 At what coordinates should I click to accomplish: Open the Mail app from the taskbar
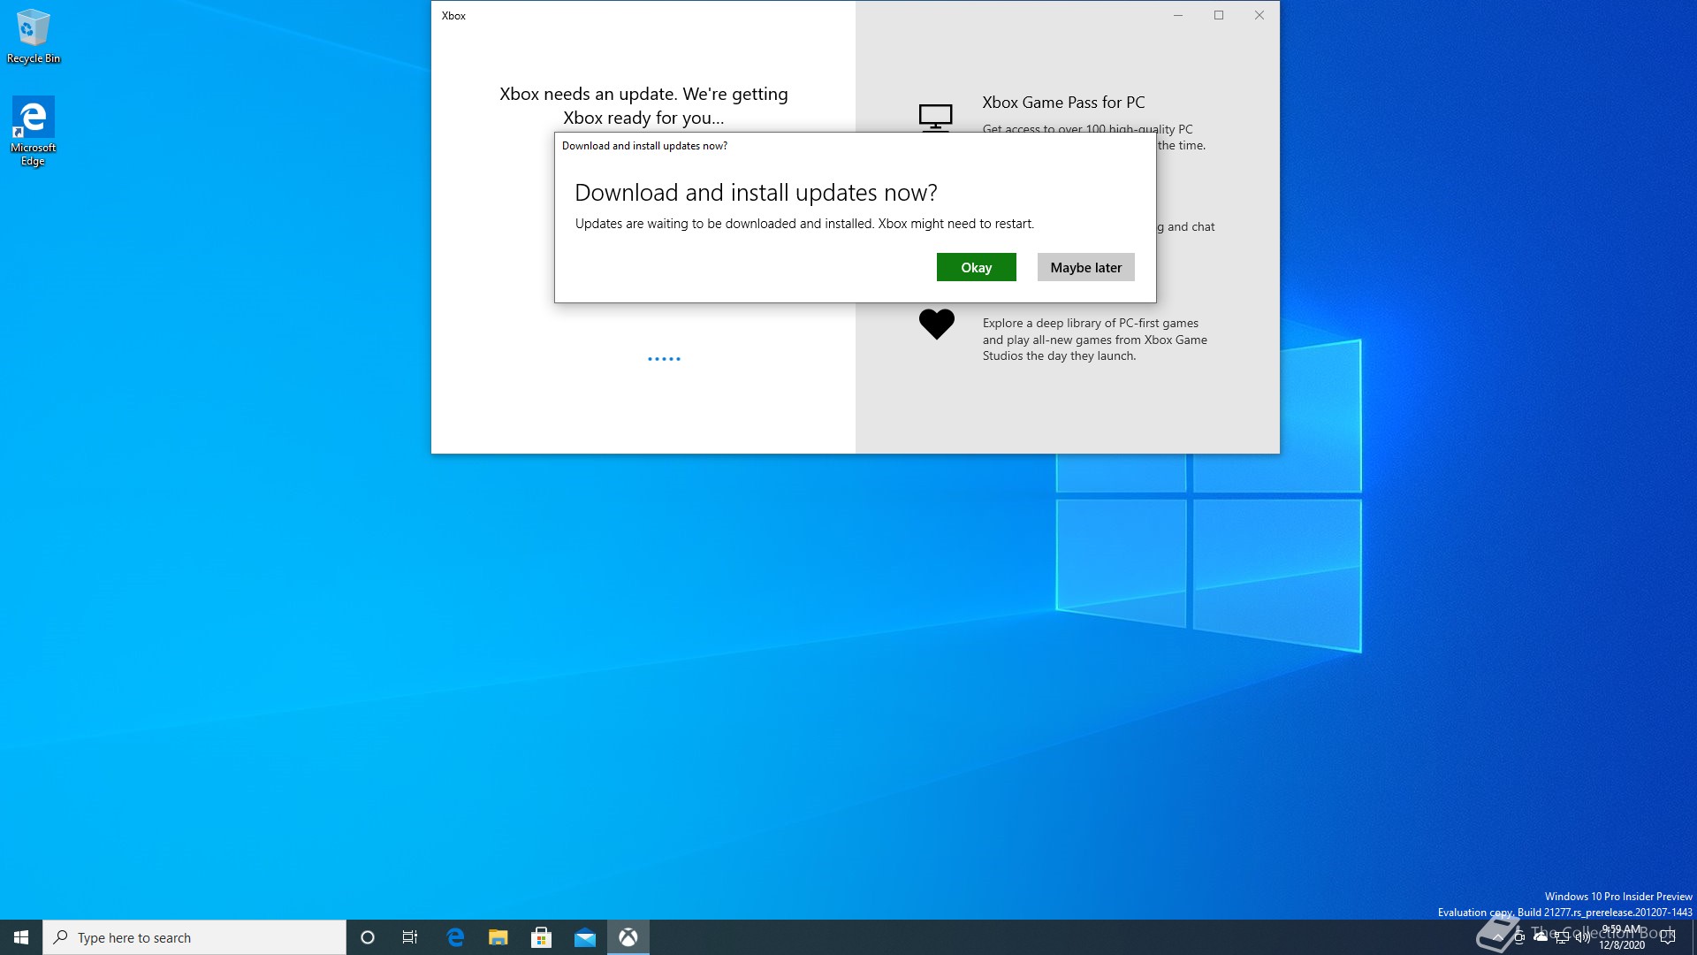pos(585,937)
